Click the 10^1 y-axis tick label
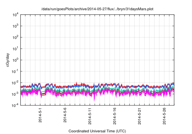 [x=16, y=48]
